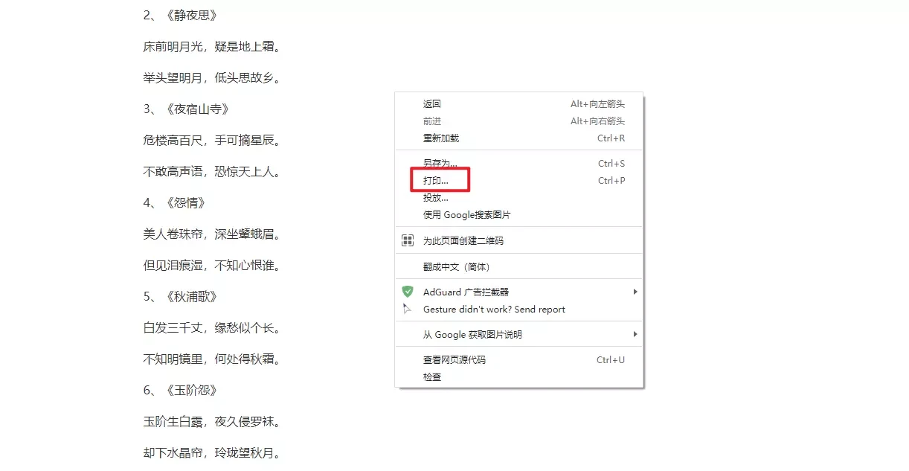Click the line 但见泪痕湿，不知心恨谁。
This screenshot has height=471, width=909.
coord(213,265)
